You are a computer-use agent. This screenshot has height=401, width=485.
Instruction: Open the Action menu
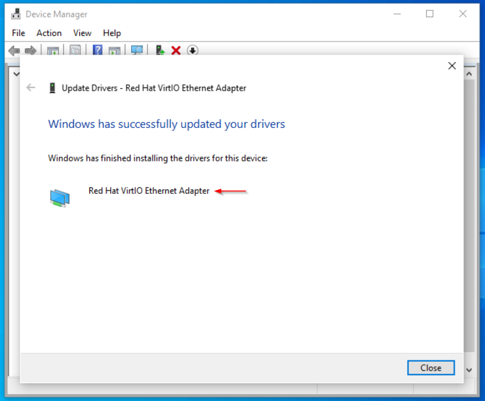click(x=49, y=33)
